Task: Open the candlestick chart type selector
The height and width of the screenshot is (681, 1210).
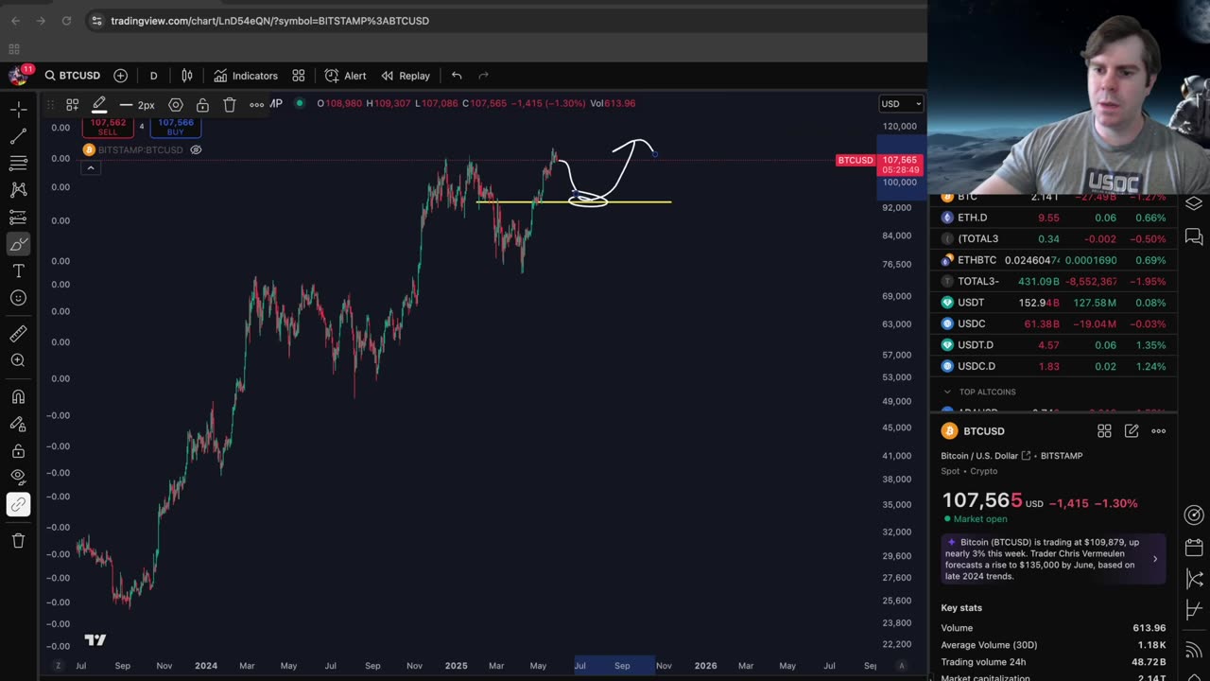Action: coord(187,76)
